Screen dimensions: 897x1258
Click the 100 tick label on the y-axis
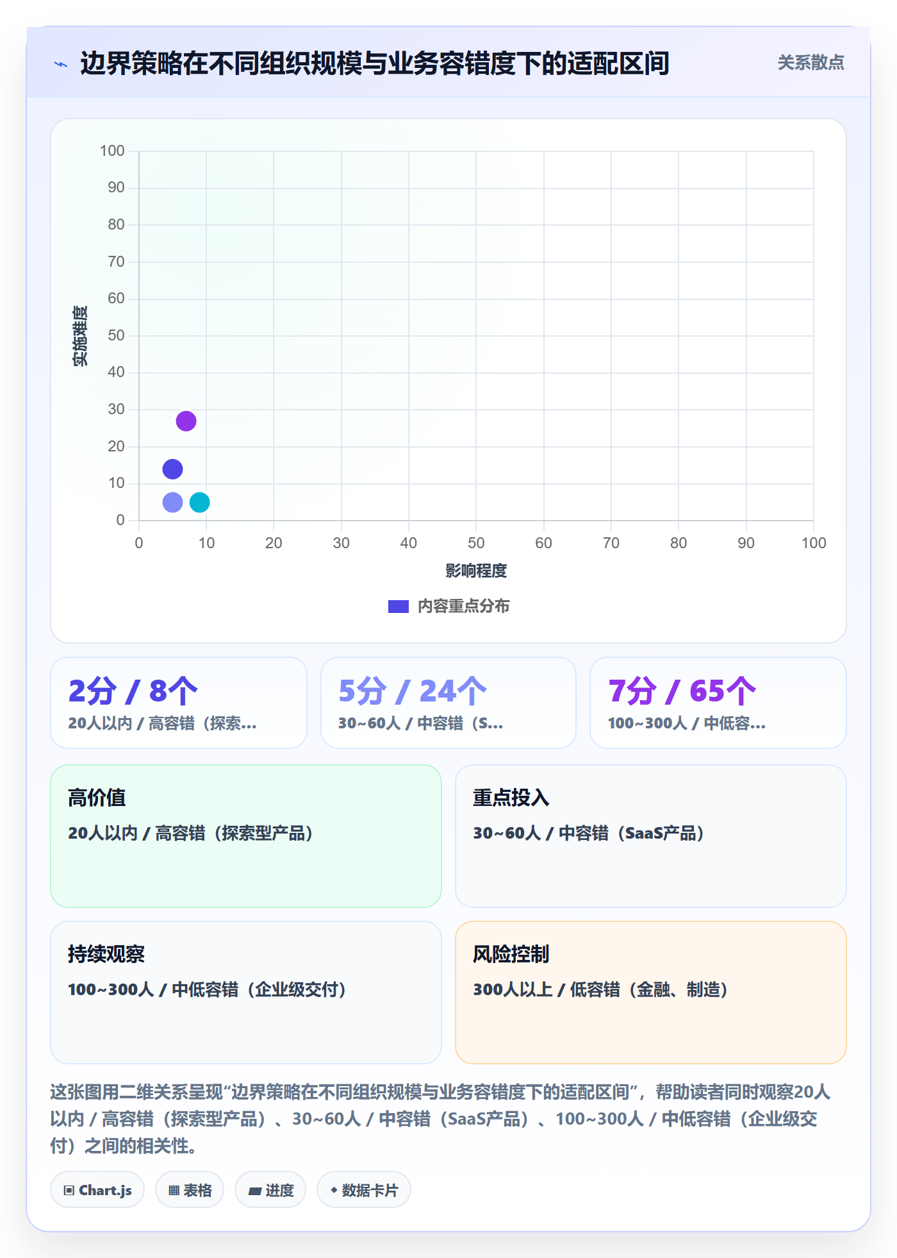112,151
